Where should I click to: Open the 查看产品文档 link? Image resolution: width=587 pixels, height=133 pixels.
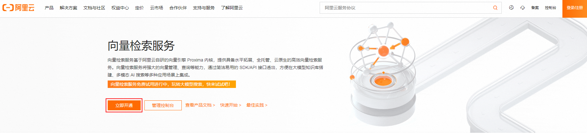(200, 105)
